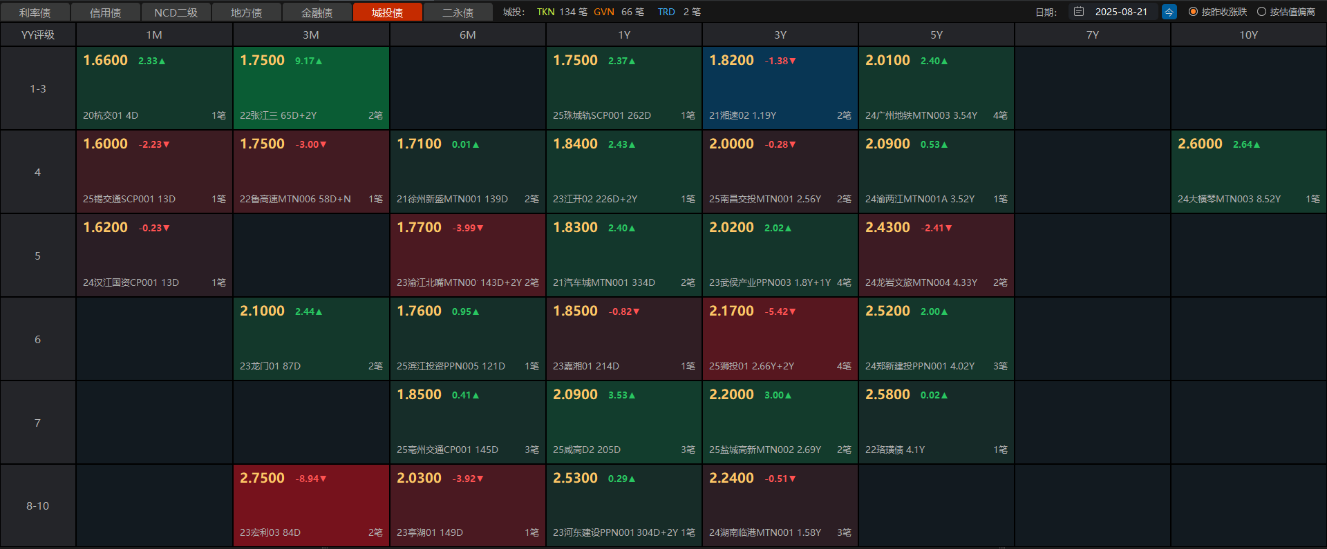Open the 21汽车城MTN001 334D cell

[x=624, y=255]
